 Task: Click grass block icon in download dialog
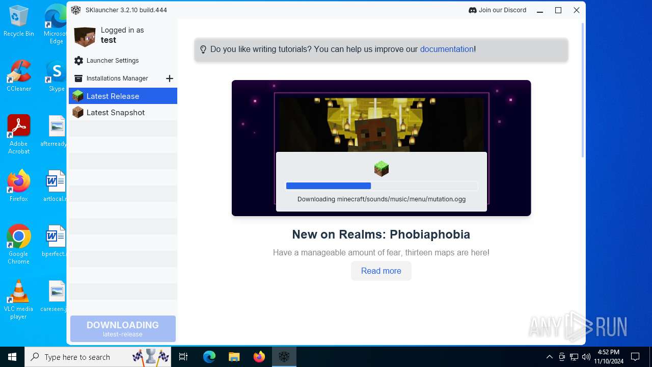382,168
